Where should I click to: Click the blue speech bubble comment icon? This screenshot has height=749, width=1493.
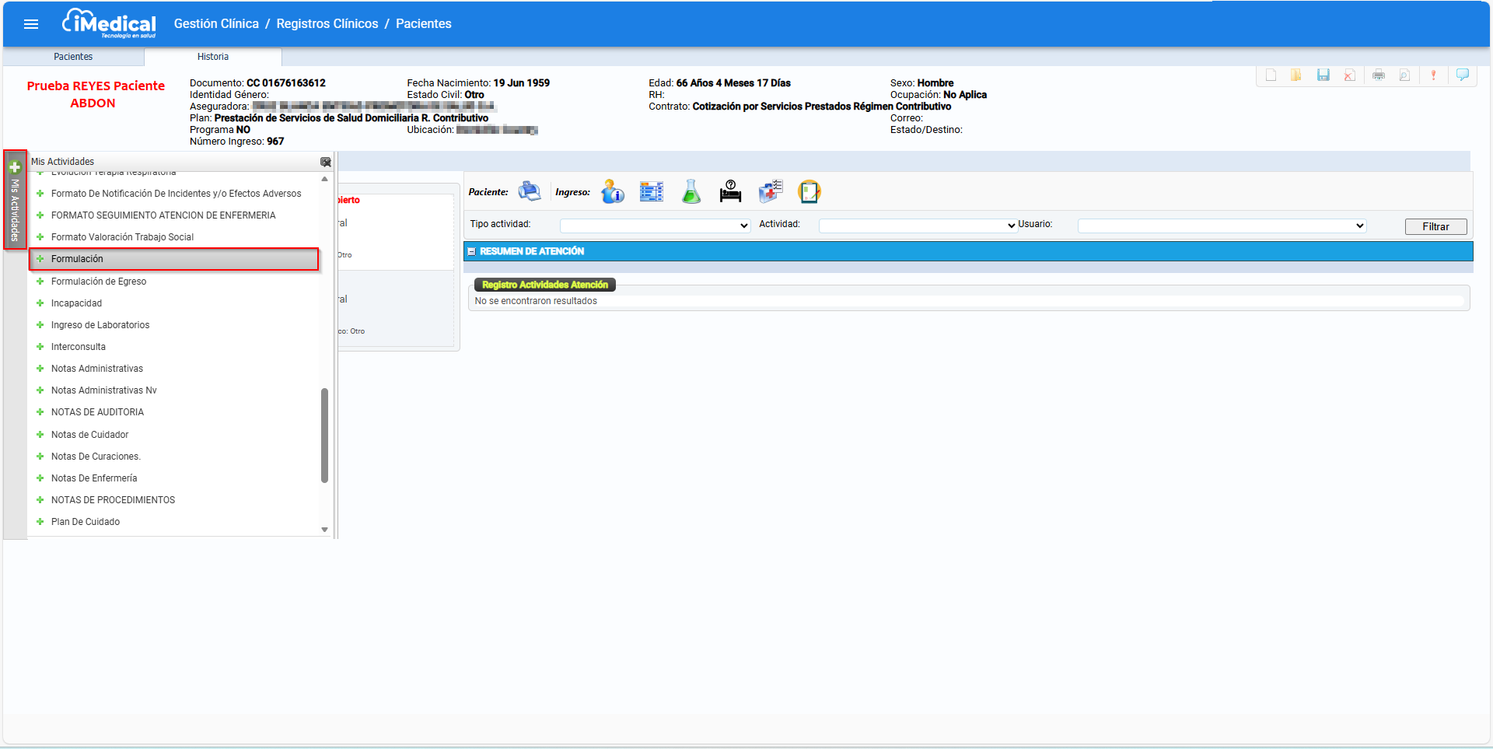coord(1462,75)
